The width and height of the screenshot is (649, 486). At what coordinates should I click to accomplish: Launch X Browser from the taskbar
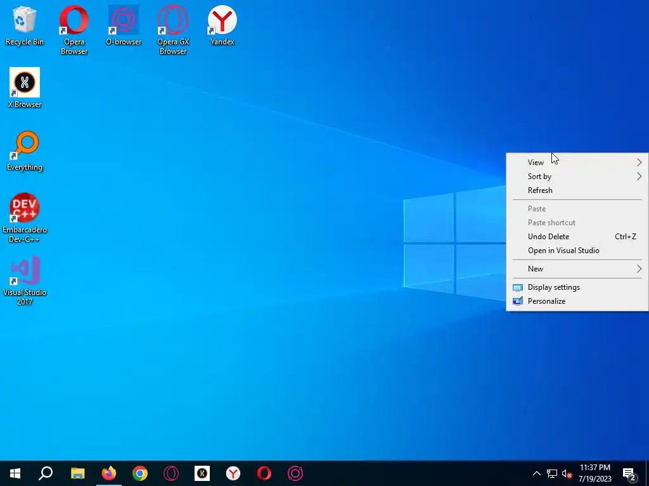click(202, 473)
